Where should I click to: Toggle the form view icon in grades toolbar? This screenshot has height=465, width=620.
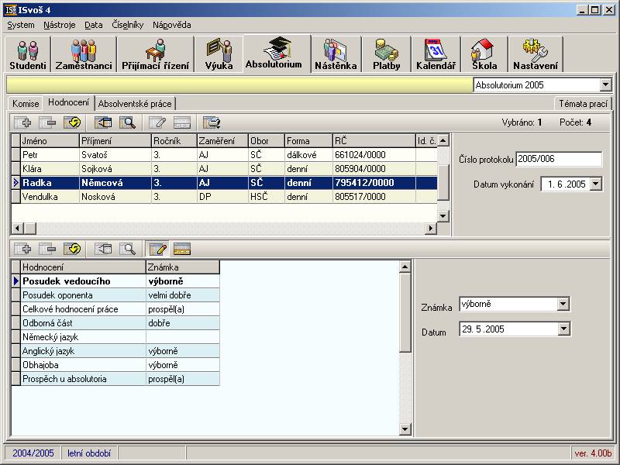[x=182, y=249]
